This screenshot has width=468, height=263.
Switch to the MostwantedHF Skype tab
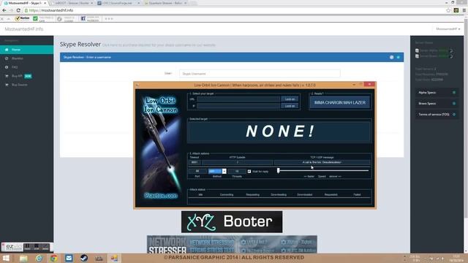25,3
